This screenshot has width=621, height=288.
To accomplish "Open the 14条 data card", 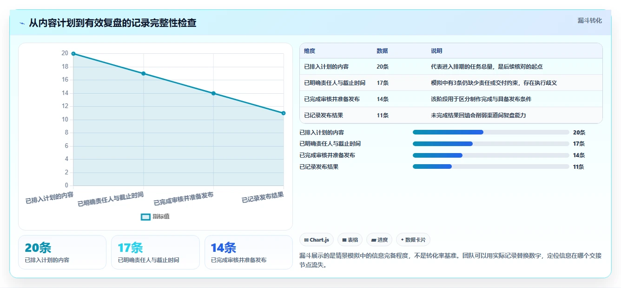I will click(249, 252).
